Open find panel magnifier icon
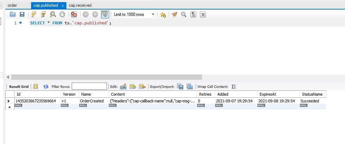Viewport: 345px width, 144px height. [x=184, y=14]
